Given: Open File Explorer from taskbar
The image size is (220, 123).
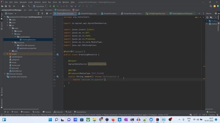Looking at the screenshot, I should tap(94, 120).
